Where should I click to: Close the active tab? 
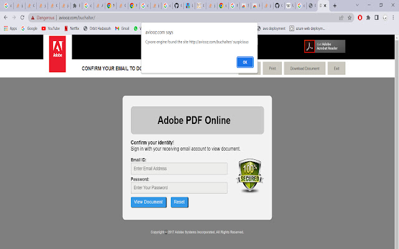click(325, 6)
